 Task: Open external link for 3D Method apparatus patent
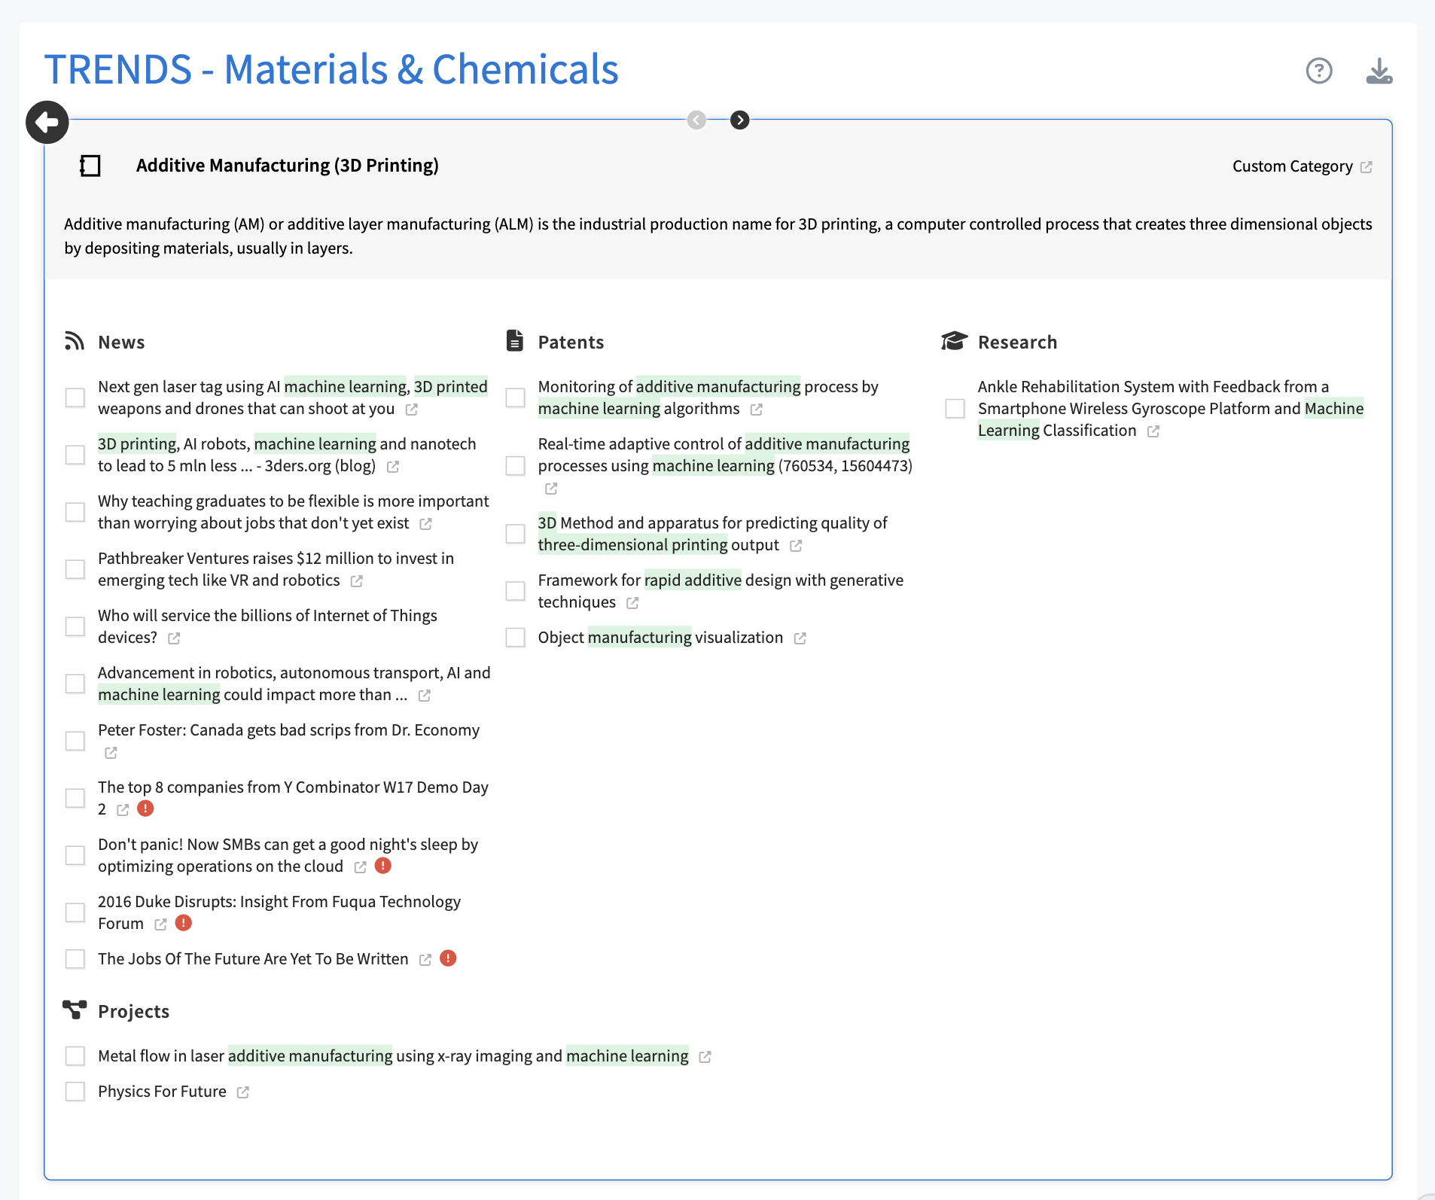pyautogui.click(x=796, y=546)
